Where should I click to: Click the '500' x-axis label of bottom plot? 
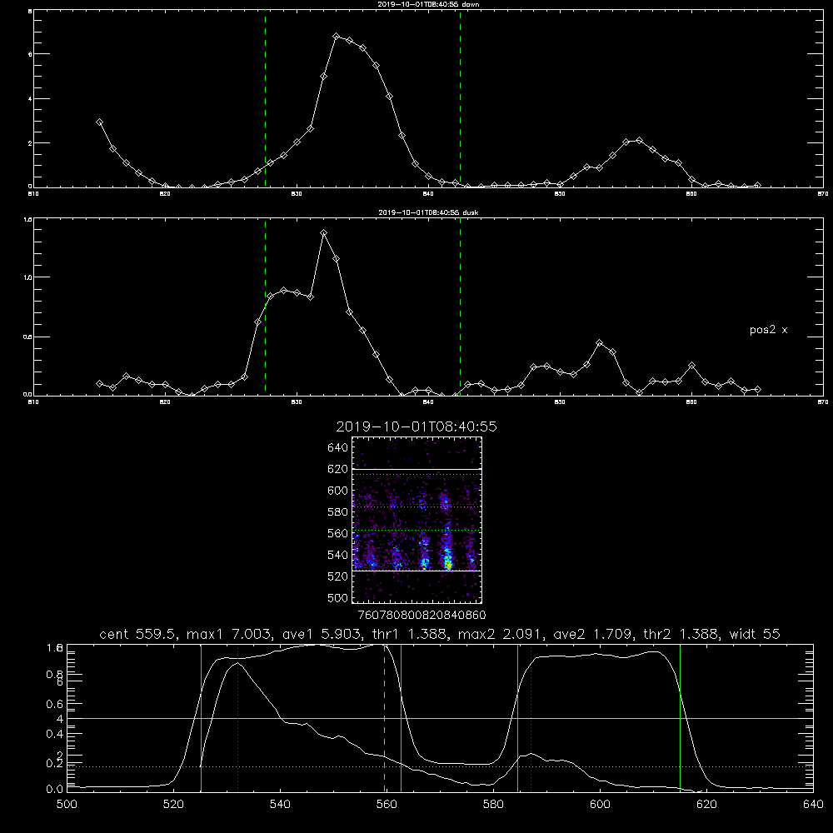[x=67, y=805]
